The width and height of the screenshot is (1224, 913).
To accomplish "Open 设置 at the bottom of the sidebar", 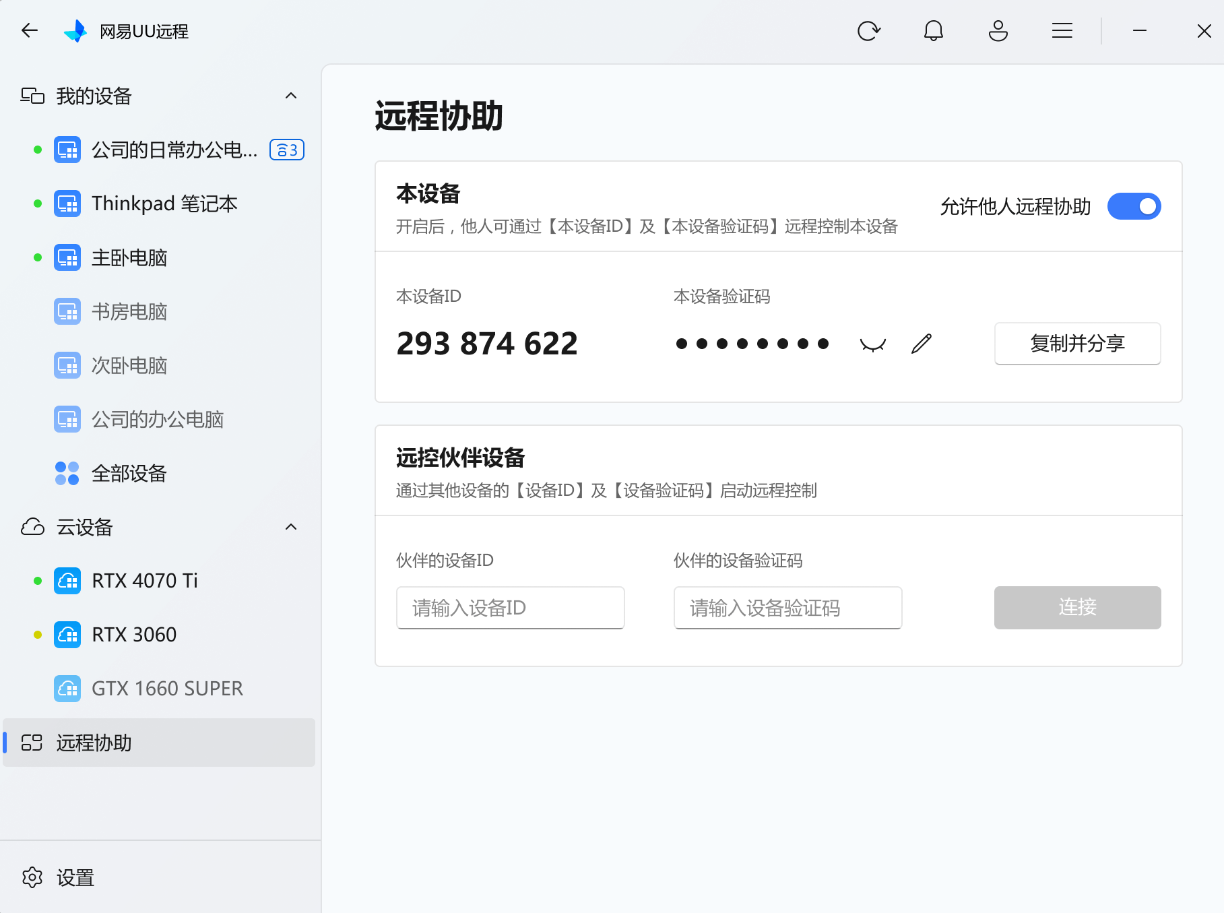I will [75, 877].
